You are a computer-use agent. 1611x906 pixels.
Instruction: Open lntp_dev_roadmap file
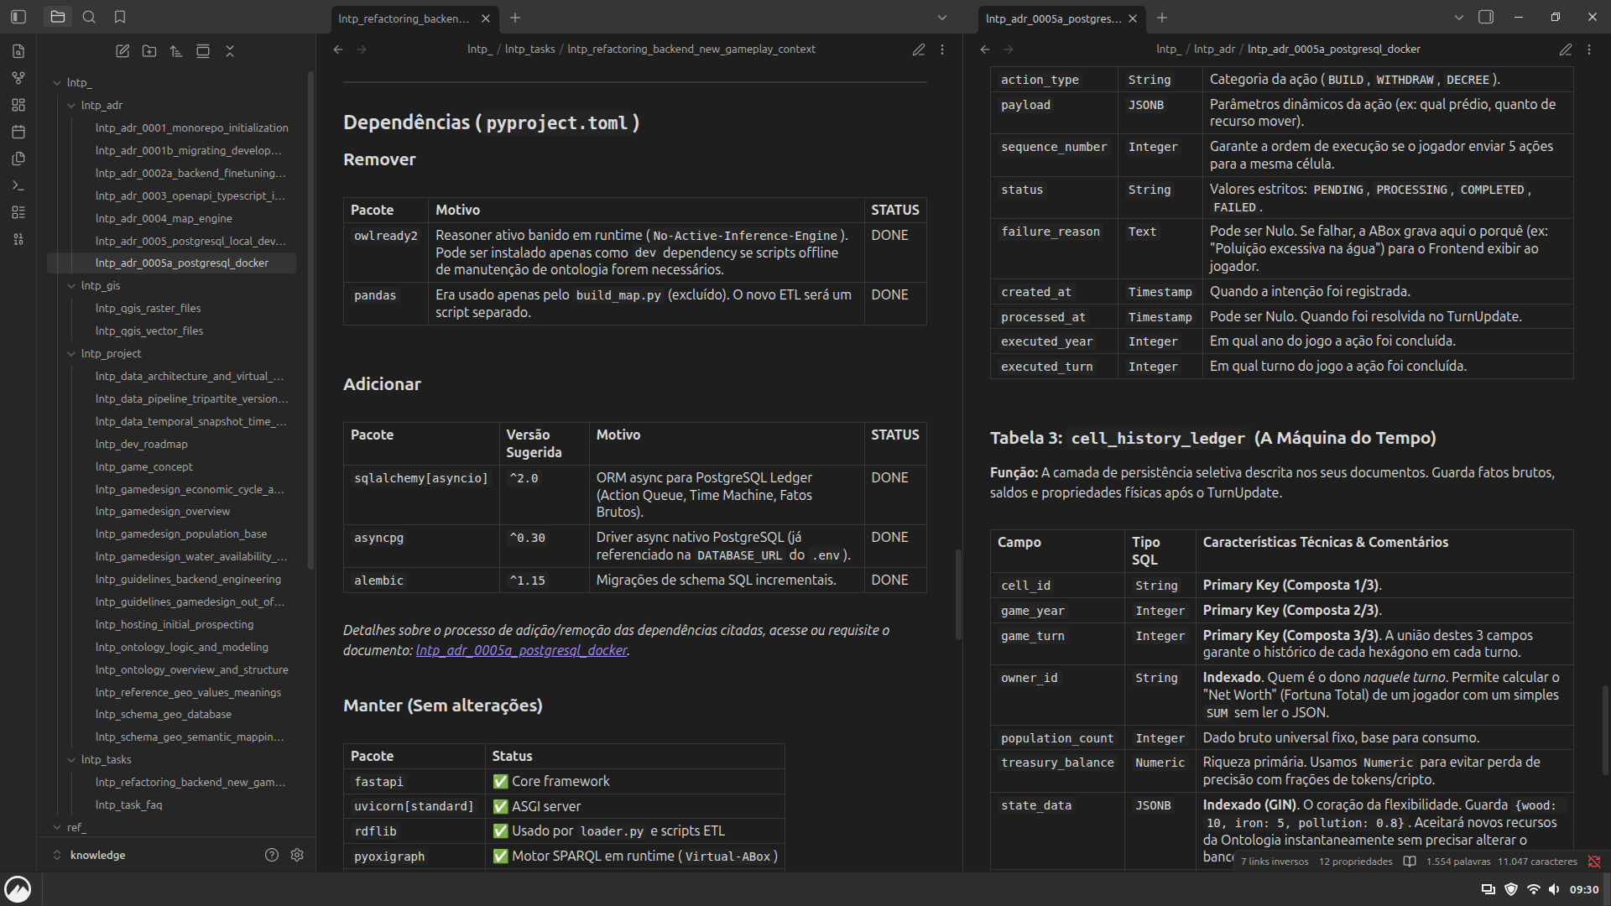pyautogui.click(x=141, y=444)
